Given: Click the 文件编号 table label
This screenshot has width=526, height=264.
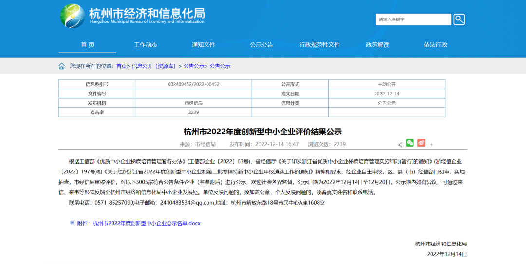Looking at the screenshot, I should click(97, 94).
